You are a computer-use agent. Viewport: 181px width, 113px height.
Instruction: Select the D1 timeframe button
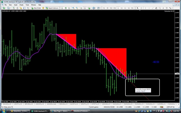point(125,8)
